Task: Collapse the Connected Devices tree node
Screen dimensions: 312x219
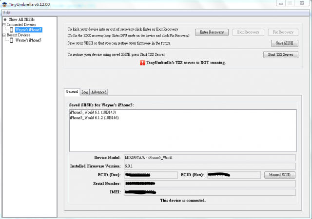Action: point(4,25)
